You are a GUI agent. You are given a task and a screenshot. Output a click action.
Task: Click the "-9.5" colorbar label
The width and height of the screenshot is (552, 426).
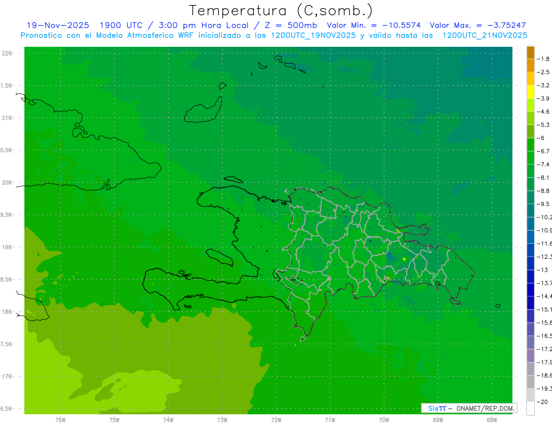(543, 204)
